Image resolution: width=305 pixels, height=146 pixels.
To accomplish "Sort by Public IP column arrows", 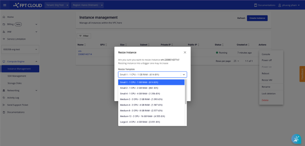I will click(198, 45).
